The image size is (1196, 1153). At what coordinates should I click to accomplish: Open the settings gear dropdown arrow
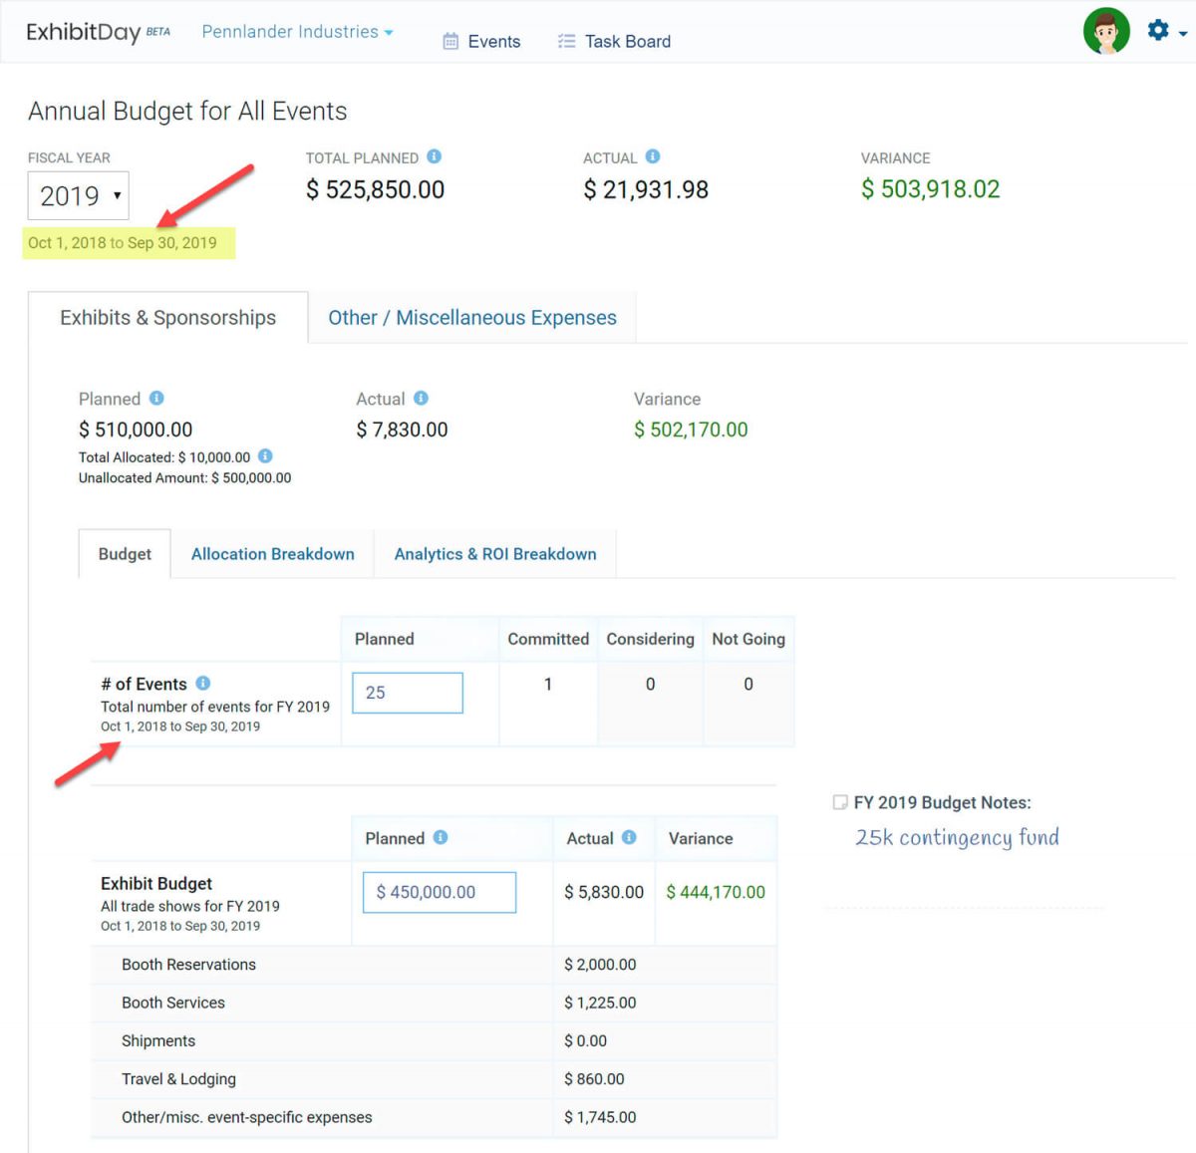point(1180,34)
